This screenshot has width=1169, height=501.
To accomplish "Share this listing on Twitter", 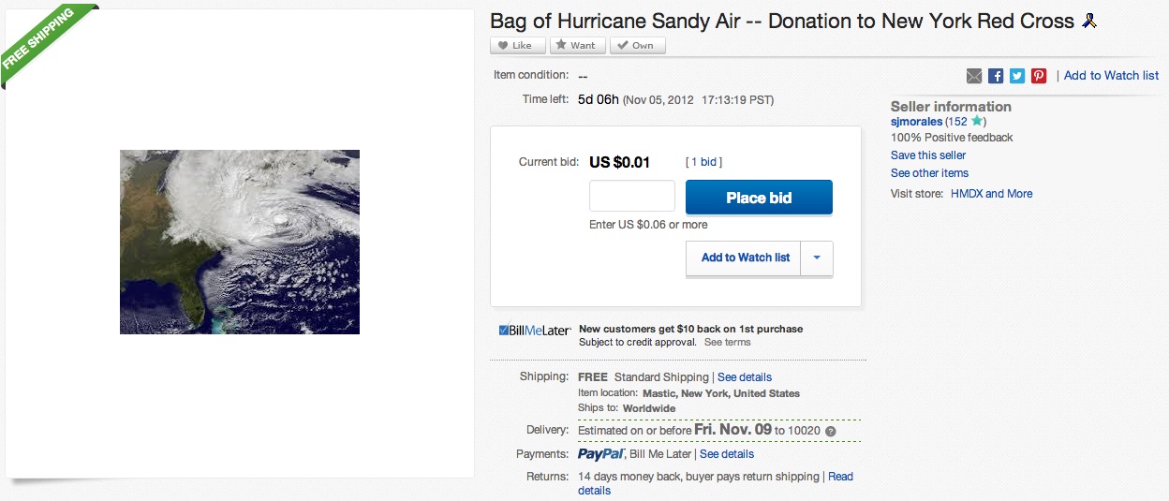I will 1017,76.
